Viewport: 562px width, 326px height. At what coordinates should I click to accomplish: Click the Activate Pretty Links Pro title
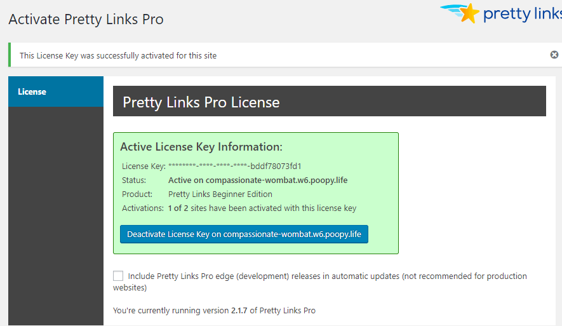86,19
